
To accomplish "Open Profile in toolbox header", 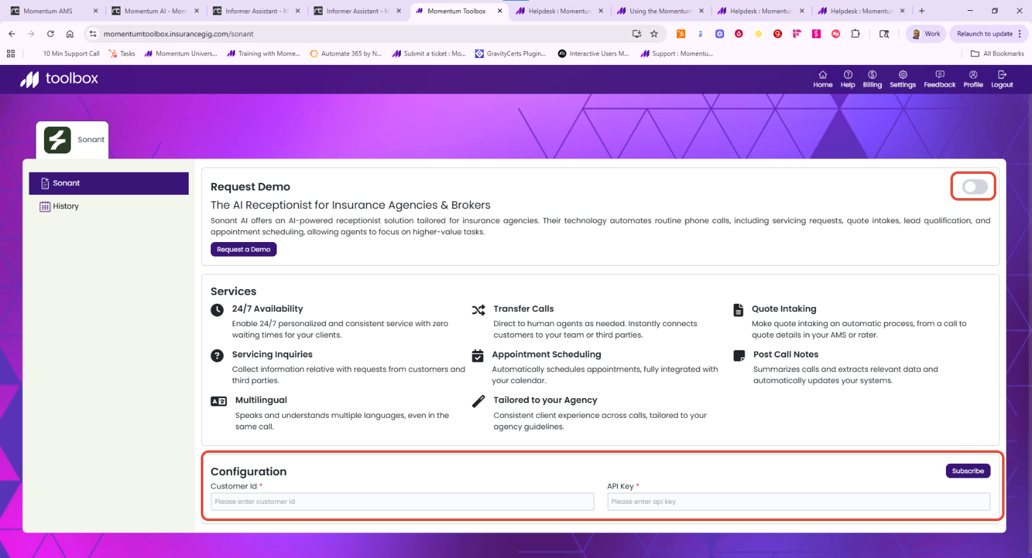I will pos(973,79).
